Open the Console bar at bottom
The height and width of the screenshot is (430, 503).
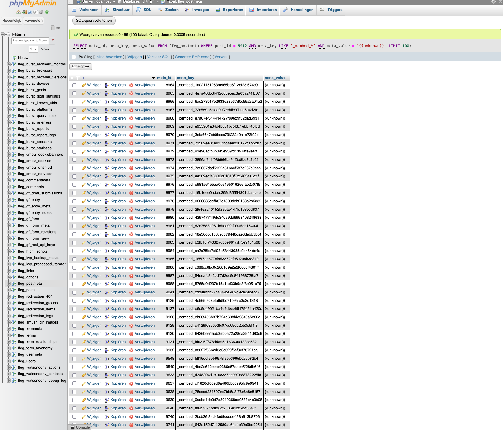[x=80, y=427]
